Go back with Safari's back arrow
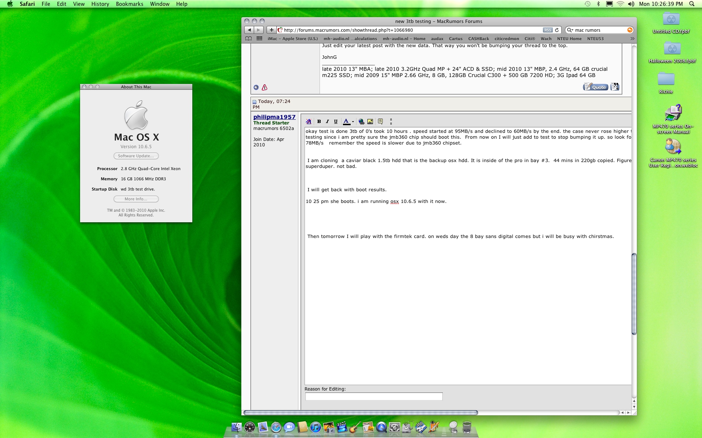Screen dimensions: 702x438 [x=249, y=30]
